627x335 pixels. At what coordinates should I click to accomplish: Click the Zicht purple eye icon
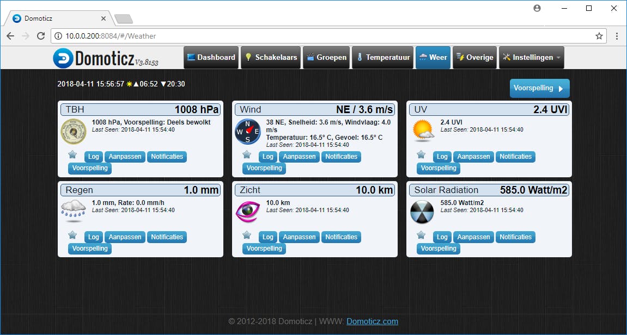248,211
